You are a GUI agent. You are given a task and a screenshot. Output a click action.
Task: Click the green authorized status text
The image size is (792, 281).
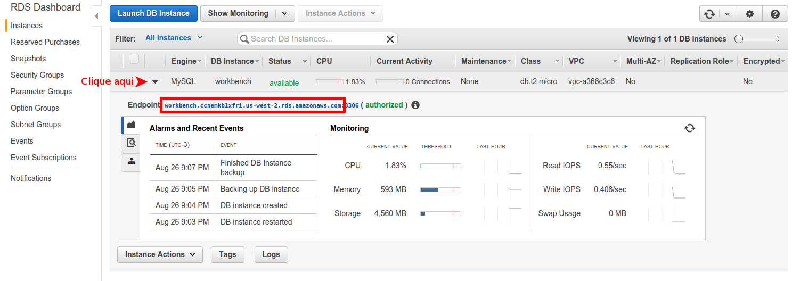click(384, 105)
